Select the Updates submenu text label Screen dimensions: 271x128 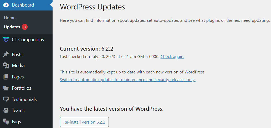tap(12, 27)
